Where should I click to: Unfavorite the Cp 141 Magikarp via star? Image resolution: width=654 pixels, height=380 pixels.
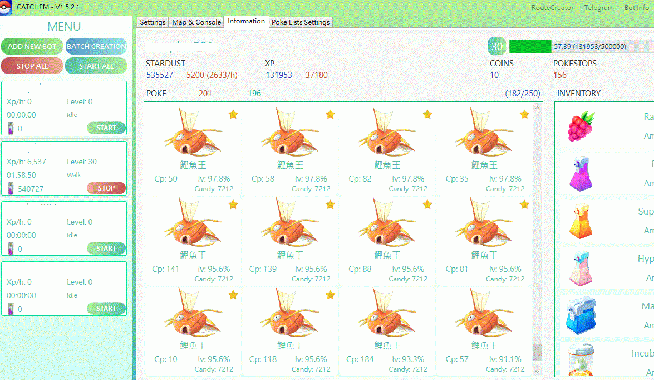233,205
